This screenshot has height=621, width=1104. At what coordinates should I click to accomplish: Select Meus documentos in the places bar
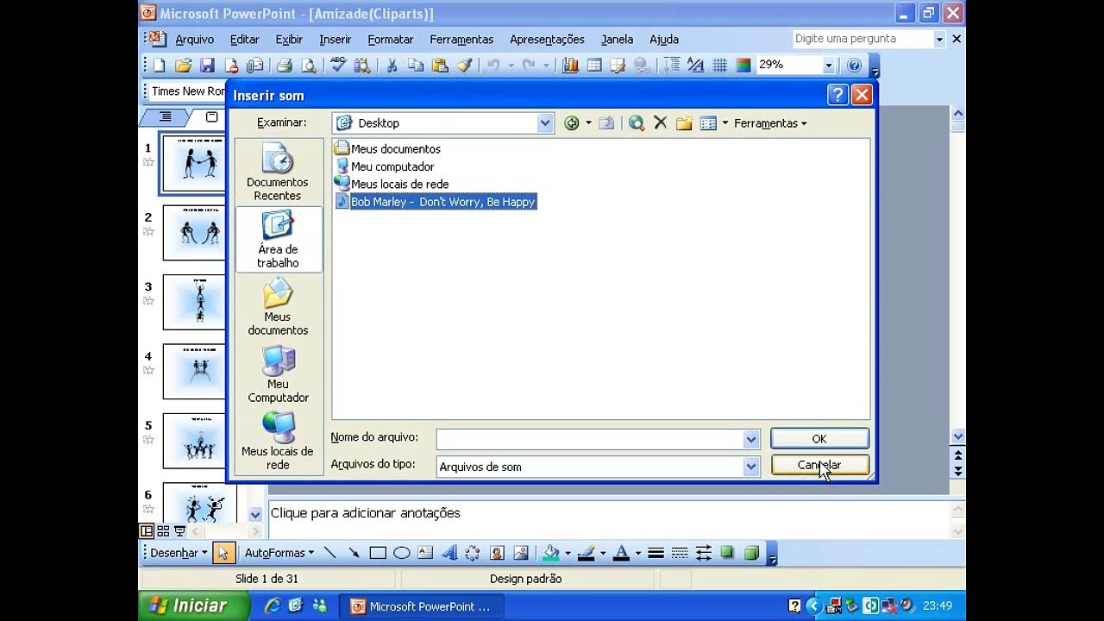[x=278, y=307]
